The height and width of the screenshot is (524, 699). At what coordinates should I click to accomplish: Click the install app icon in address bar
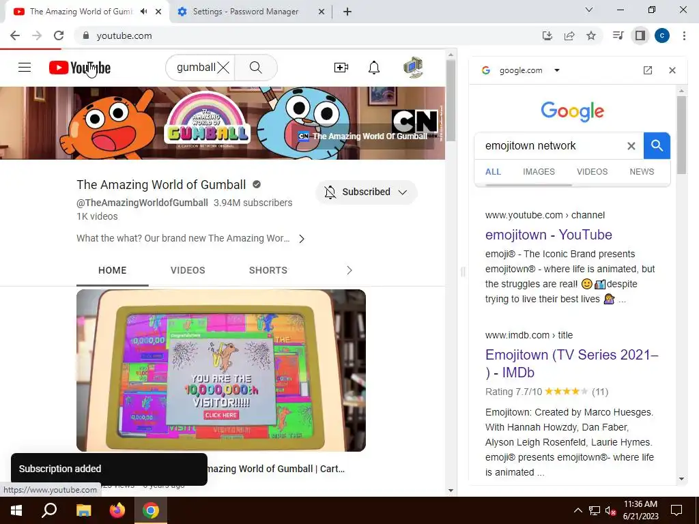pos(547,35)
